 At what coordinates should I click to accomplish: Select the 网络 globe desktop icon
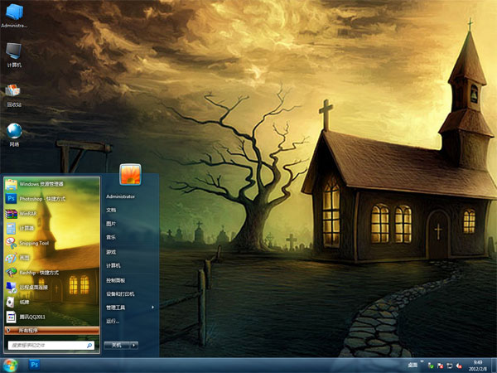coord(14,132)
